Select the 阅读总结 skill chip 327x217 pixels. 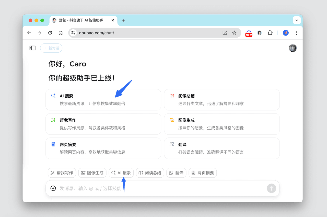(150, 173)
